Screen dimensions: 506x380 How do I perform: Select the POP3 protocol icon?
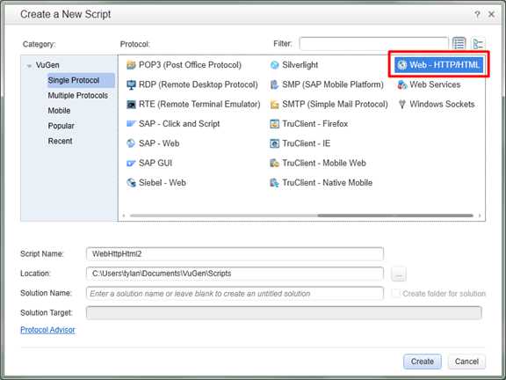(x=131, y=65)
